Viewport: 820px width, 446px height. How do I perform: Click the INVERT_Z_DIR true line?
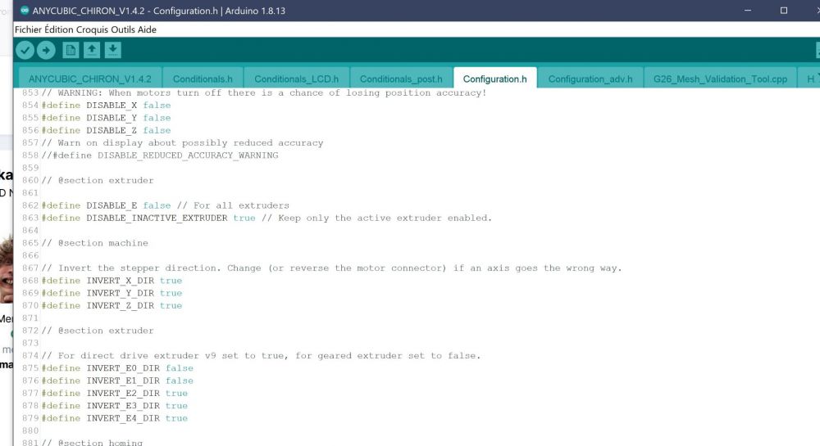pos(112,306)
